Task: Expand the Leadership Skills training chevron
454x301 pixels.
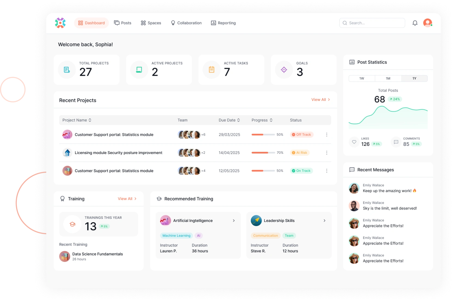Action: click(x=324, y=221)
